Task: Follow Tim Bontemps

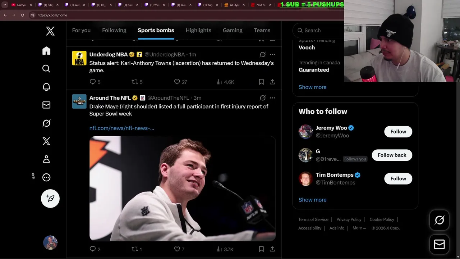Action: click(398, 178)
